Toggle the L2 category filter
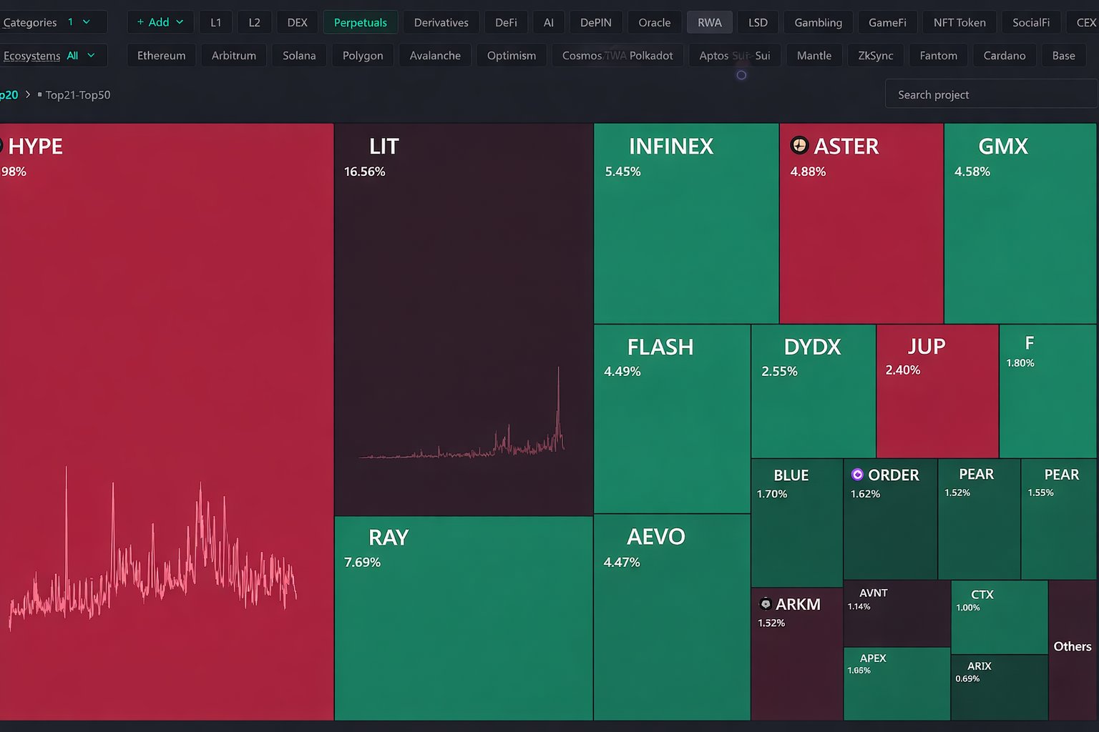The height and width of the screenshot is (732, 1099). pos(254,22)
